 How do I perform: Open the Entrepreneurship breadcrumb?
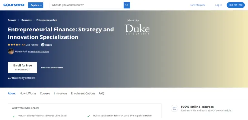[46, 20]
